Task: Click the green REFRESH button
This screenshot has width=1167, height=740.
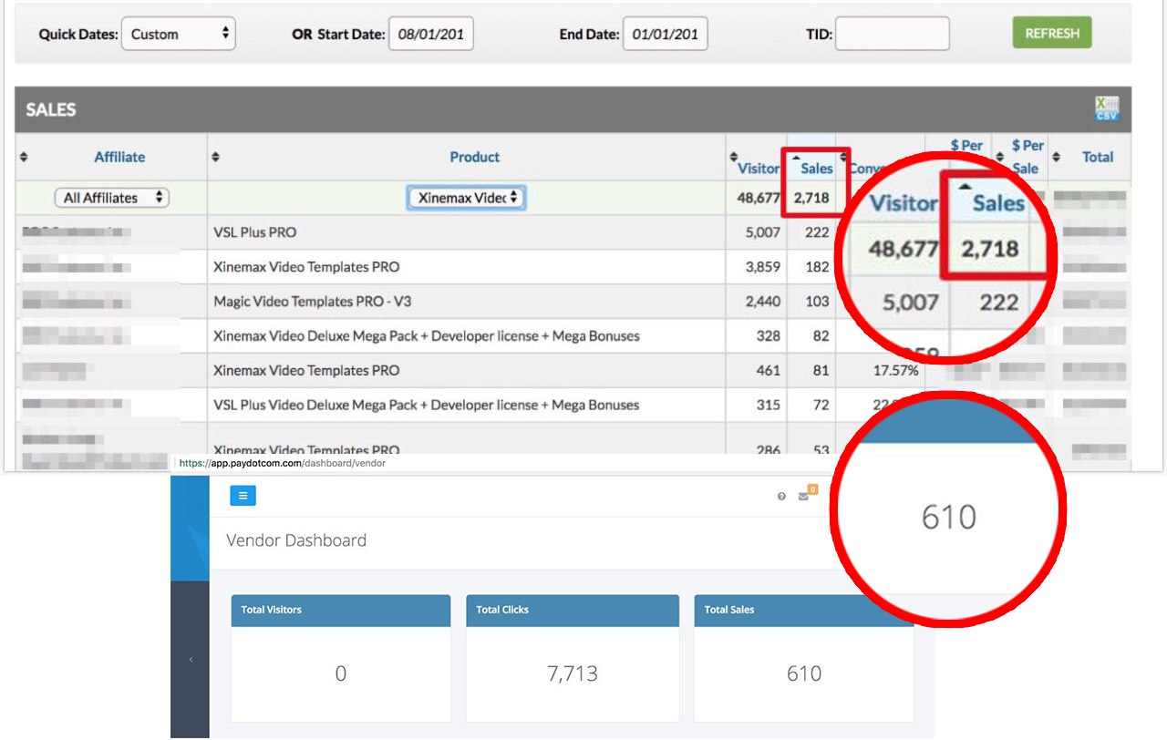Action: click(1052, 33)
